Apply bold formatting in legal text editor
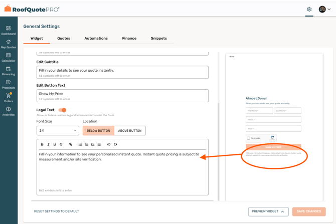Viewport: 336px width, 224px height. coord(42,144)
